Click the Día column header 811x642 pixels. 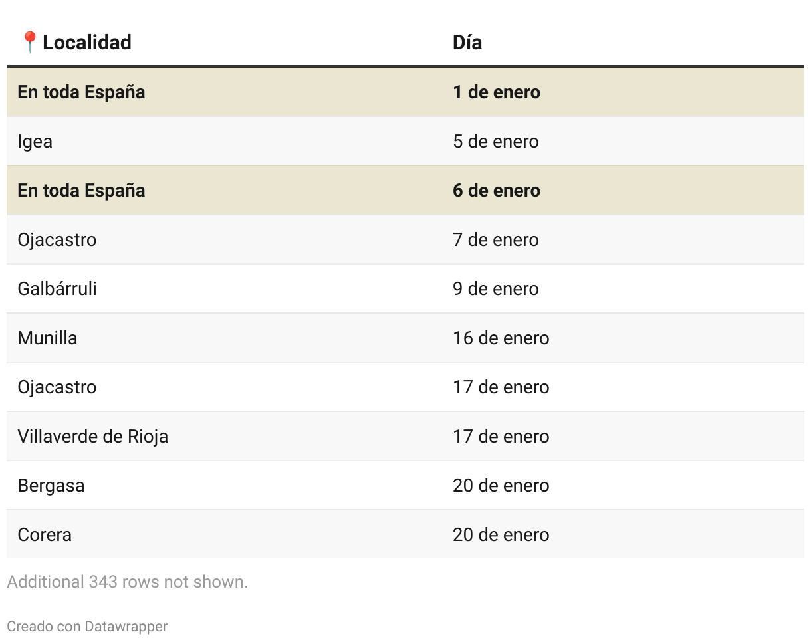pyautogui.click(x=467, y=43)
